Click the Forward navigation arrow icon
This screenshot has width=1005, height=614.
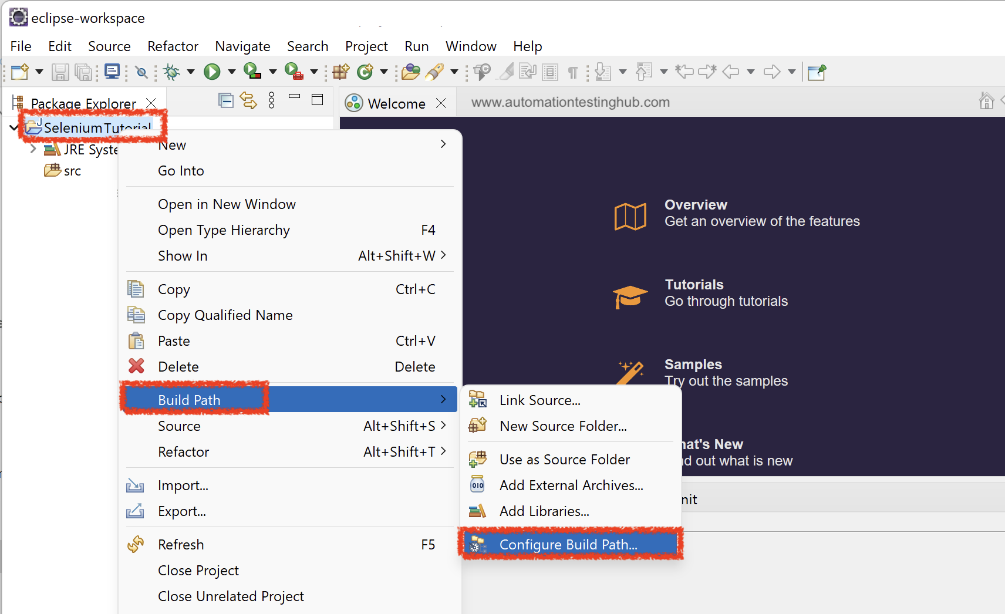pyautogui.click(x=772, y=72)
